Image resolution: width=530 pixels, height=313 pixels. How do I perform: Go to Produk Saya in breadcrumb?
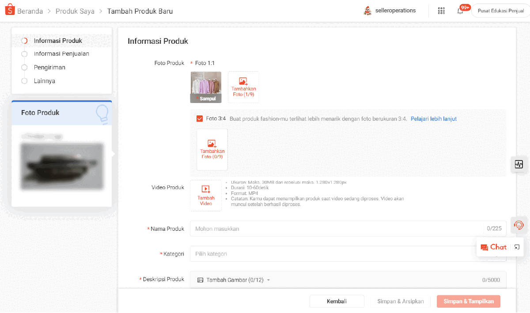75,11
